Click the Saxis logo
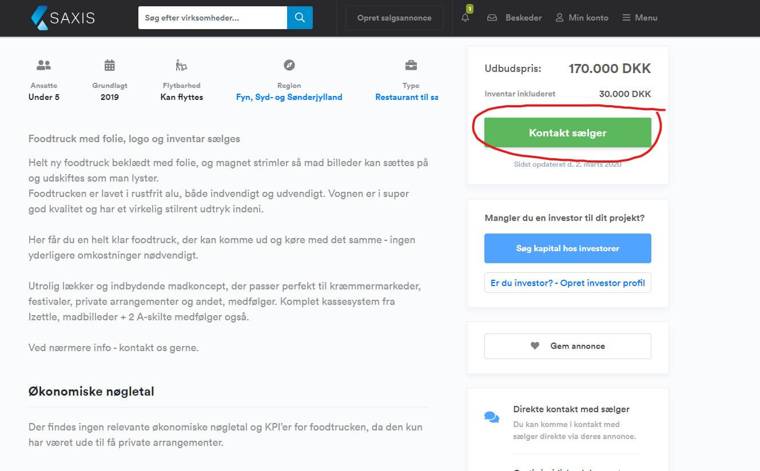Viewport: 760px width, 471px height. point(63,18)
